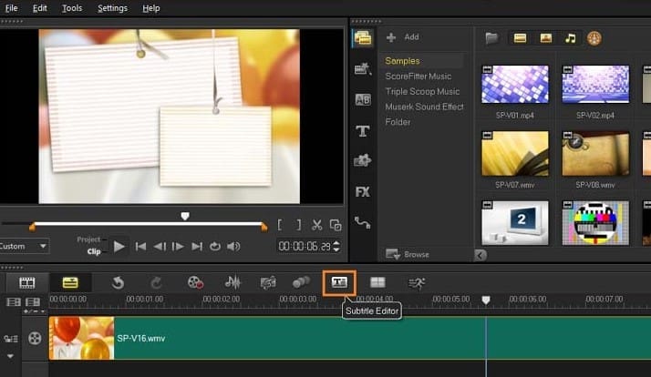Click the Record/Capture option icon

click(x=195, y=282)
